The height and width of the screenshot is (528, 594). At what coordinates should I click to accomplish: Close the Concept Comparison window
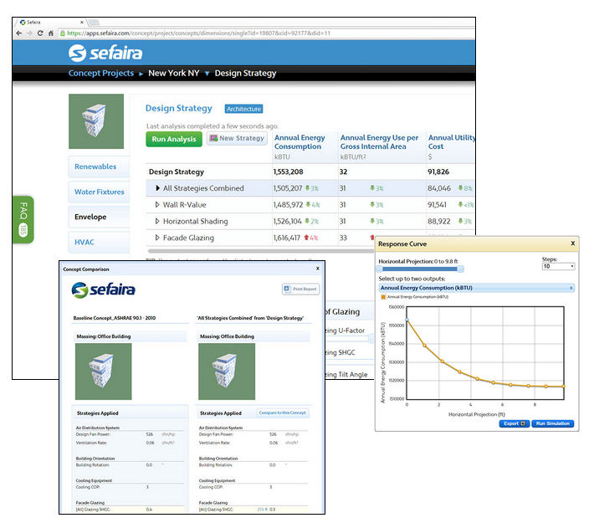(x=317, y=269)
